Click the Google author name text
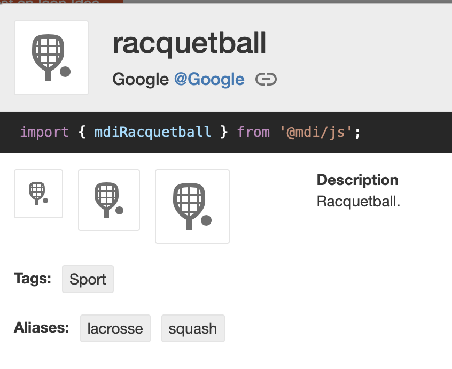This screenshot has width=452, height=369. click(141, 79)
